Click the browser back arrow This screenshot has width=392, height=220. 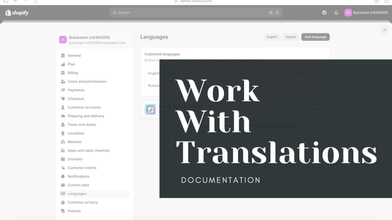[16, 1]
